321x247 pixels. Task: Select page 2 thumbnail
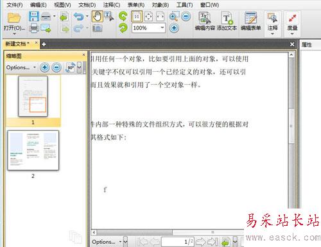pyautogui.click(x=33, y=150)
